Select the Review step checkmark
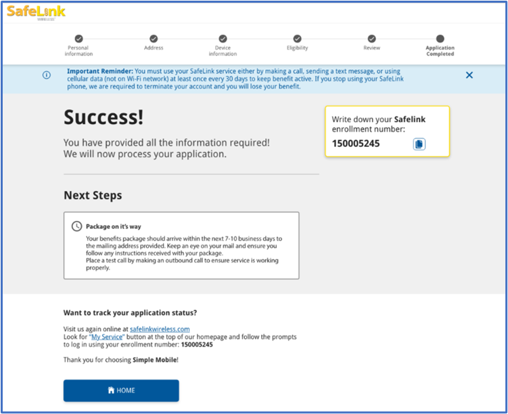Screen dimensions: 508x414 pyautogui.click(x=372, y=39)
